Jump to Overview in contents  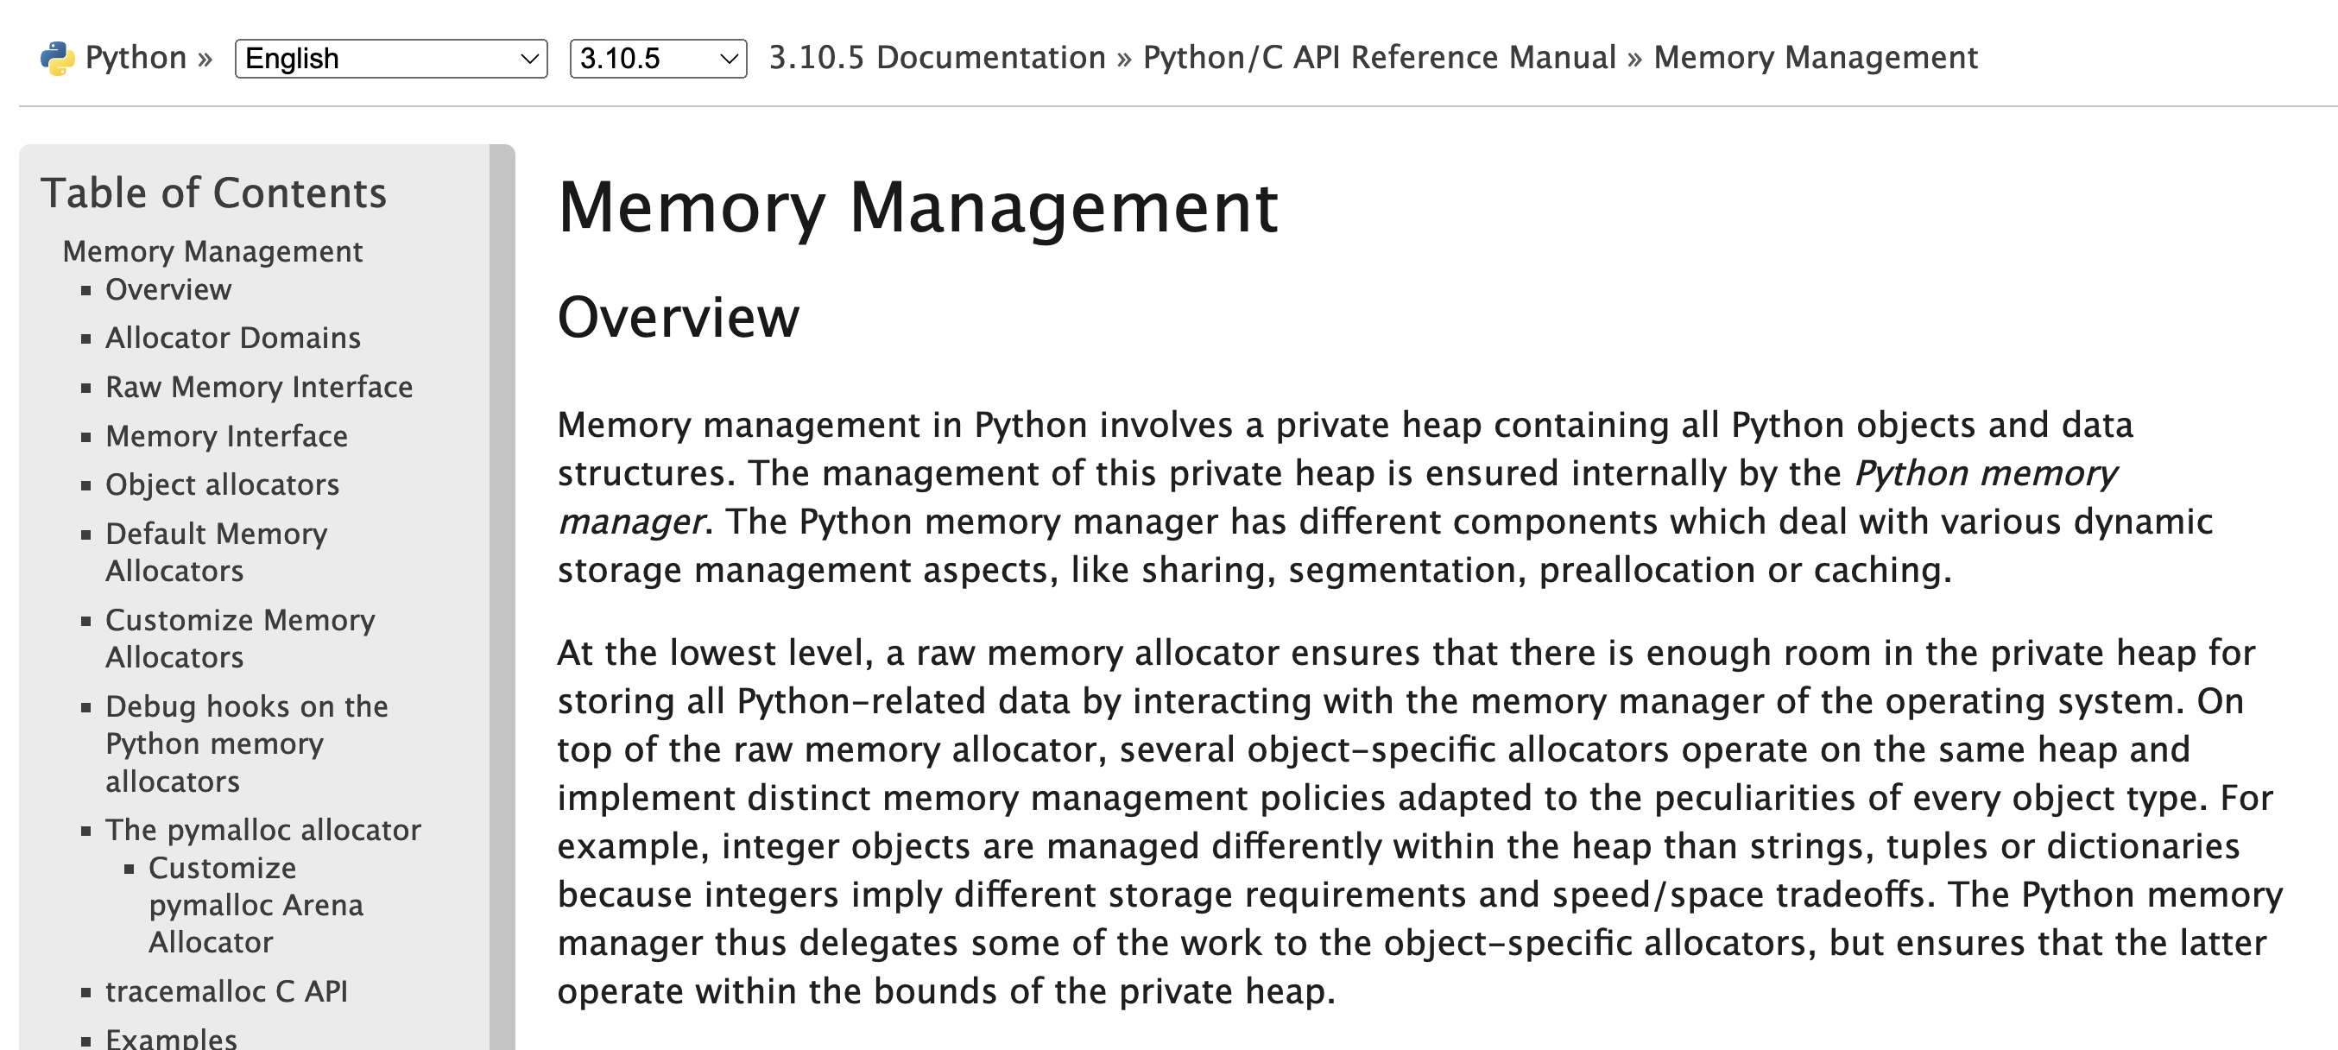click(167, 289)
